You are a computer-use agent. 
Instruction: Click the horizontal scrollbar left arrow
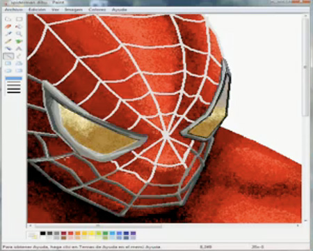click(x=30, y=226)
